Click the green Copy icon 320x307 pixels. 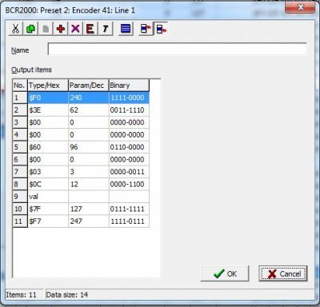30,29
